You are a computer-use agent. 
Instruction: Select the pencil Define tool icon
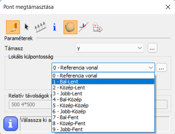[x=13, y=27]
